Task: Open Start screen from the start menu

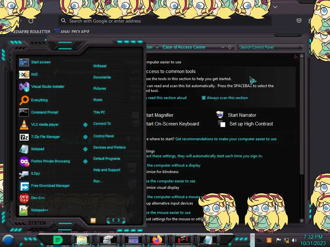Action: coord(41,62)
